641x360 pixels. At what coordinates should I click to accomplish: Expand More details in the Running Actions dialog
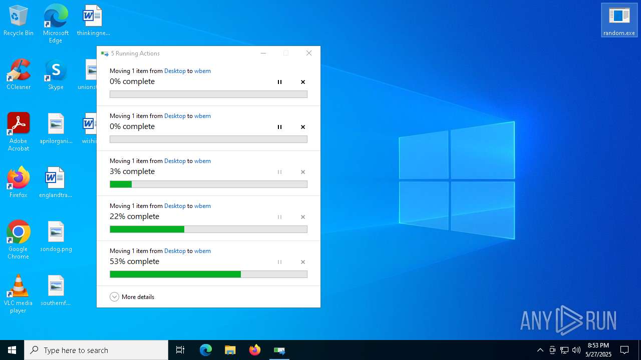point(132,296)
